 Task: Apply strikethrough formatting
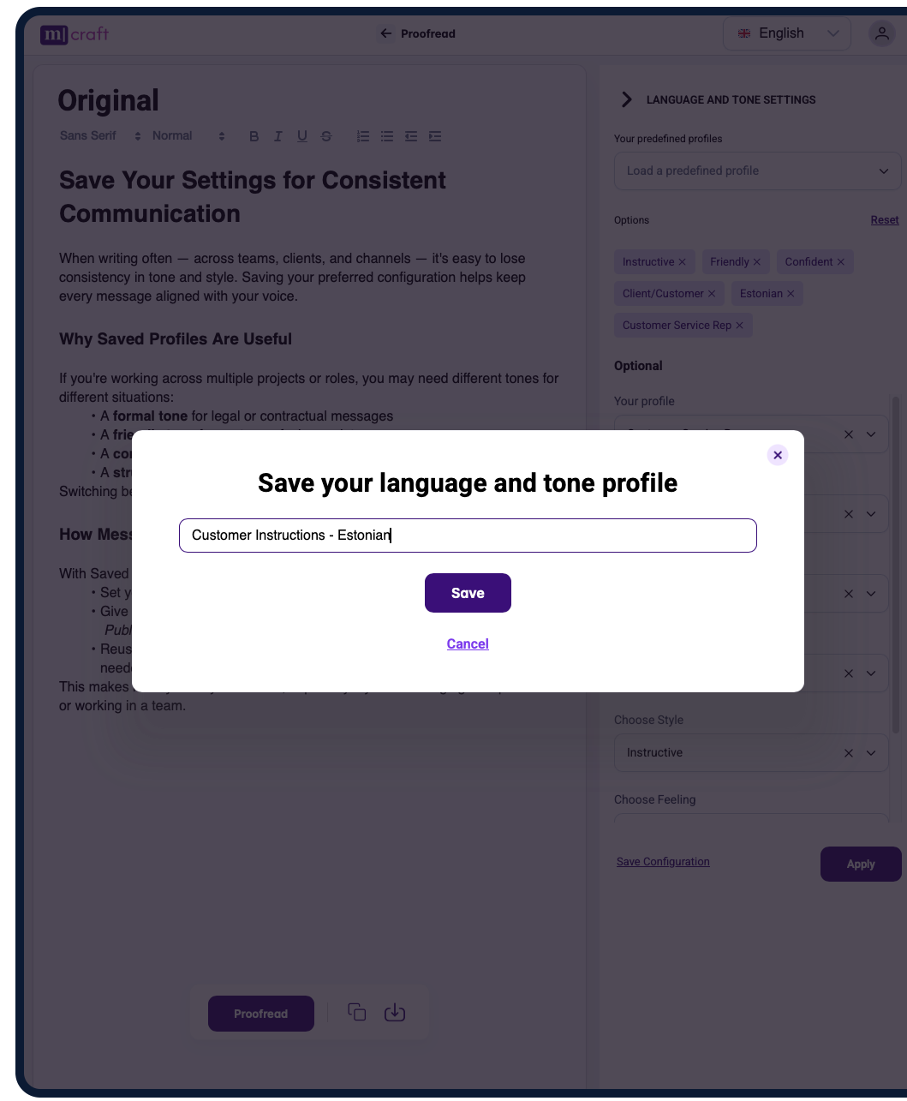click(325, 135)
